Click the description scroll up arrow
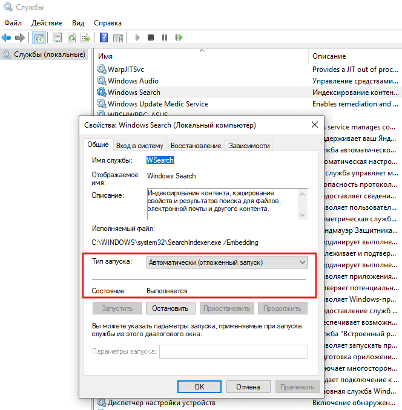The width and height of the screenshot is (402, 410). tap(303, 194)
